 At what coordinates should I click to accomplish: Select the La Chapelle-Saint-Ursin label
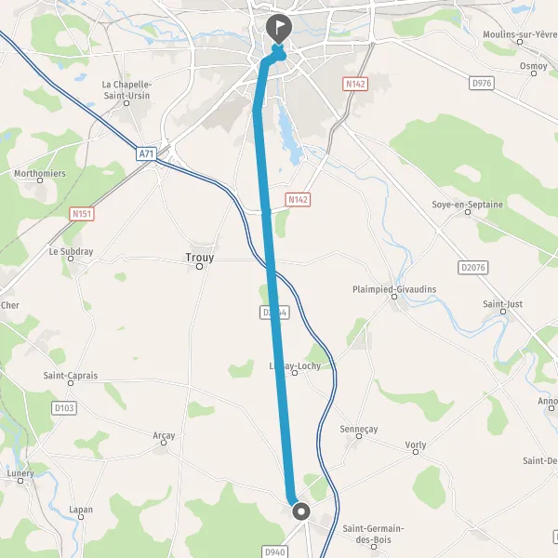click(126, 90)
